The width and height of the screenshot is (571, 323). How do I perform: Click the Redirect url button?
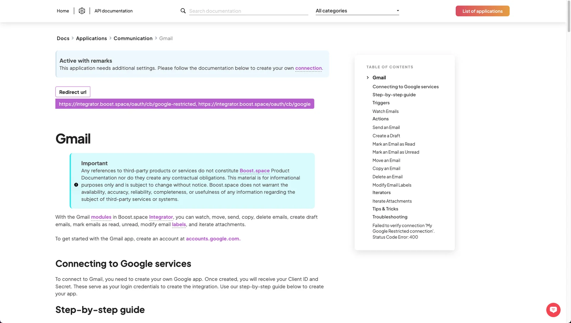point(73,92)
